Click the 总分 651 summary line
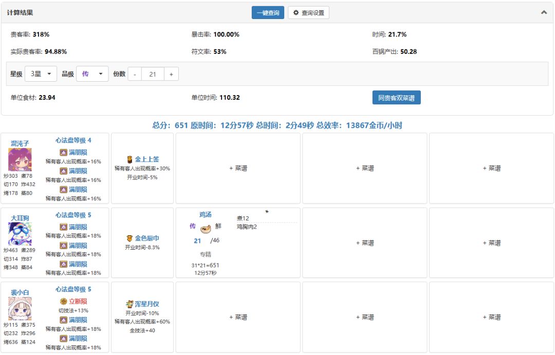 277,125
